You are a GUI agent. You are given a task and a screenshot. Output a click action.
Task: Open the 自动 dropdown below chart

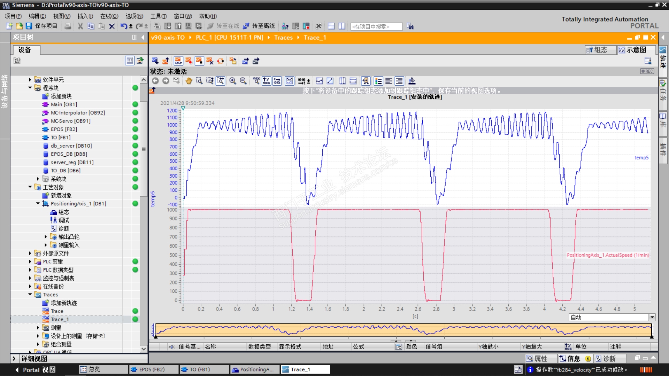pyautogui.click(x=652, y=317)
